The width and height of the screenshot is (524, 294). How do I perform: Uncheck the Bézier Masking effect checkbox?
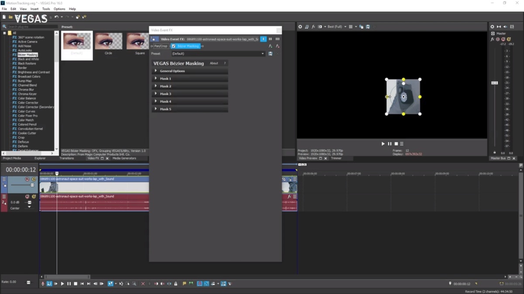pyautogui.click(x=173, y=46)
